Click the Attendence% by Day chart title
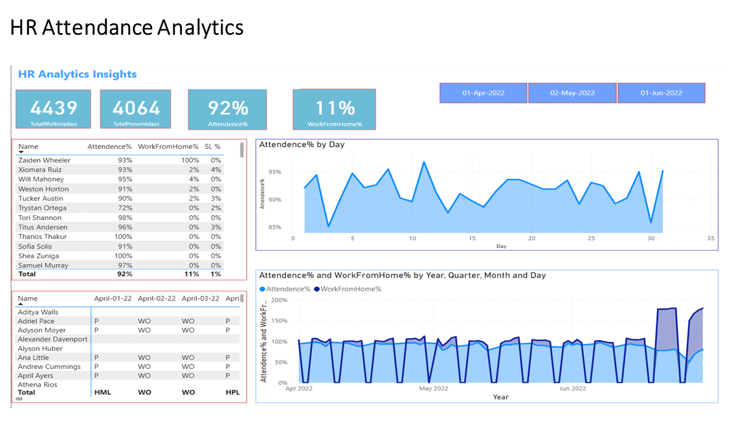Image resolution: width=734 pixels, height=439 pixels. (302, 144)
